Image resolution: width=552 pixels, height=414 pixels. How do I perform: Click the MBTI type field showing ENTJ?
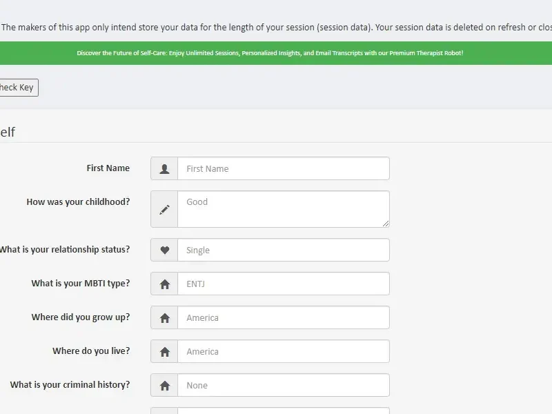pyautogui.click(x=283, y=284)
